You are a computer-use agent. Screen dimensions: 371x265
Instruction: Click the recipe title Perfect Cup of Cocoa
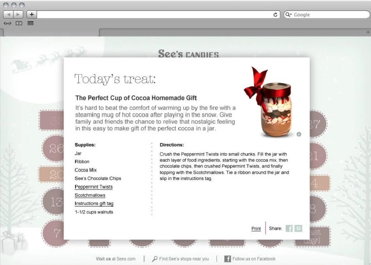coord(136,98)
